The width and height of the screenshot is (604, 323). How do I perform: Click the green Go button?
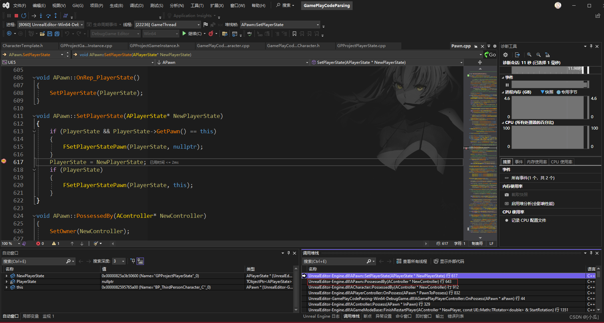tap(490, 55)
